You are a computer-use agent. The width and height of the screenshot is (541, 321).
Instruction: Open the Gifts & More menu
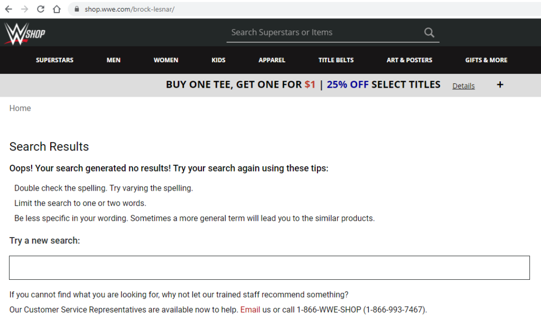[x=486, y=60]
